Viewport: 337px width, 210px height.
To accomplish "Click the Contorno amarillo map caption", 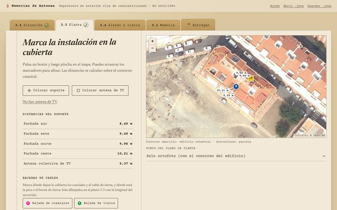I will [x=199, y=142].
